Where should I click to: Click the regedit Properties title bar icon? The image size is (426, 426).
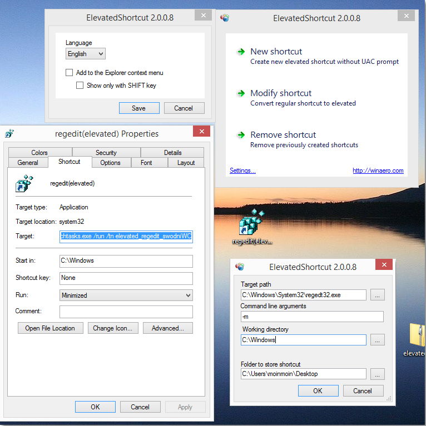9,133
